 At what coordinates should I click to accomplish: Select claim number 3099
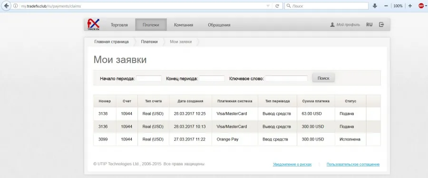coord(103,139)
